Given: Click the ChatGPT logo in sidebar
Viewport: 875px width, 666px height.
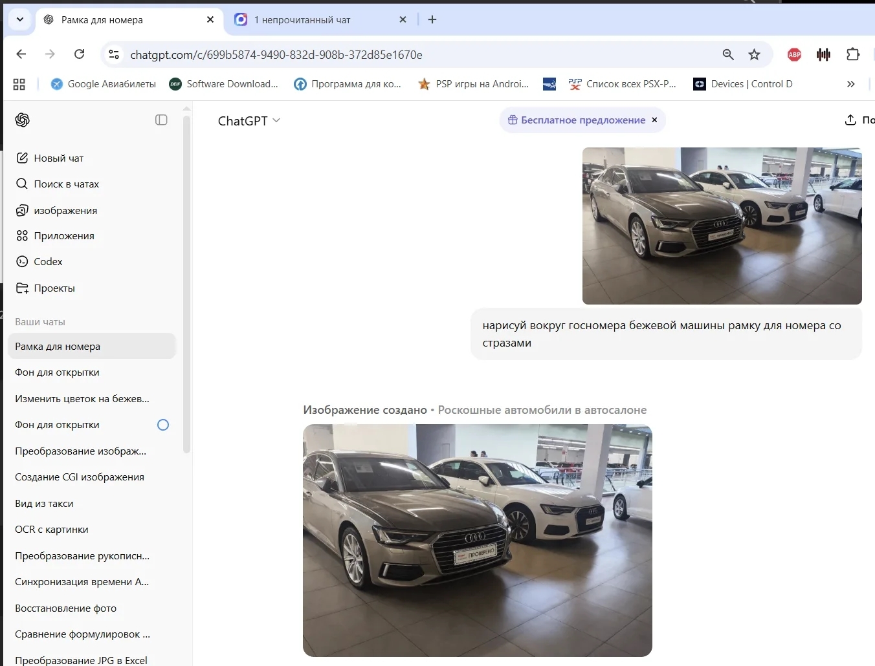Looking at the screenshot, I should [23, 120].
